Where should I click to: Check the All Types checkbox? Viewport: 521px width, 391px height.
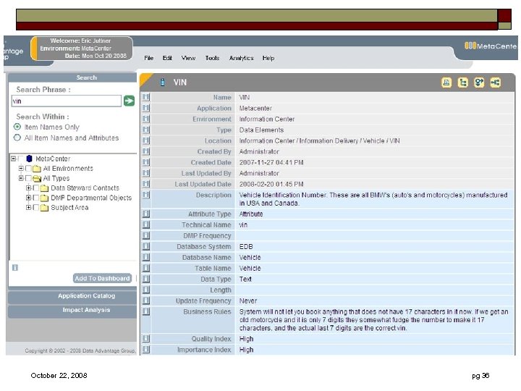[28, 178]
